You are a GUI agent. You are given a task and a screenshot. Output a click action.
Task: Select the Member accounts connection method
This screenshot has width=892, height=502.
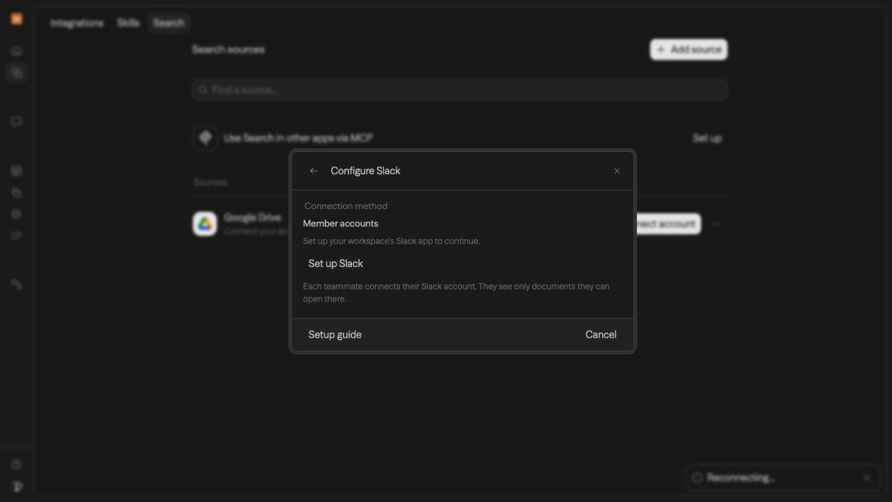coord(341,224)
